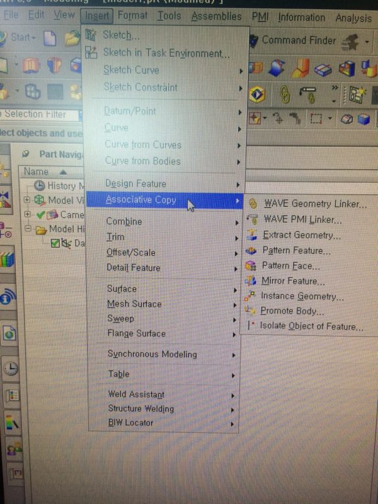378x504 pixels.
Task: Expand the Combine submenu
Action: (x=164, y=222)
